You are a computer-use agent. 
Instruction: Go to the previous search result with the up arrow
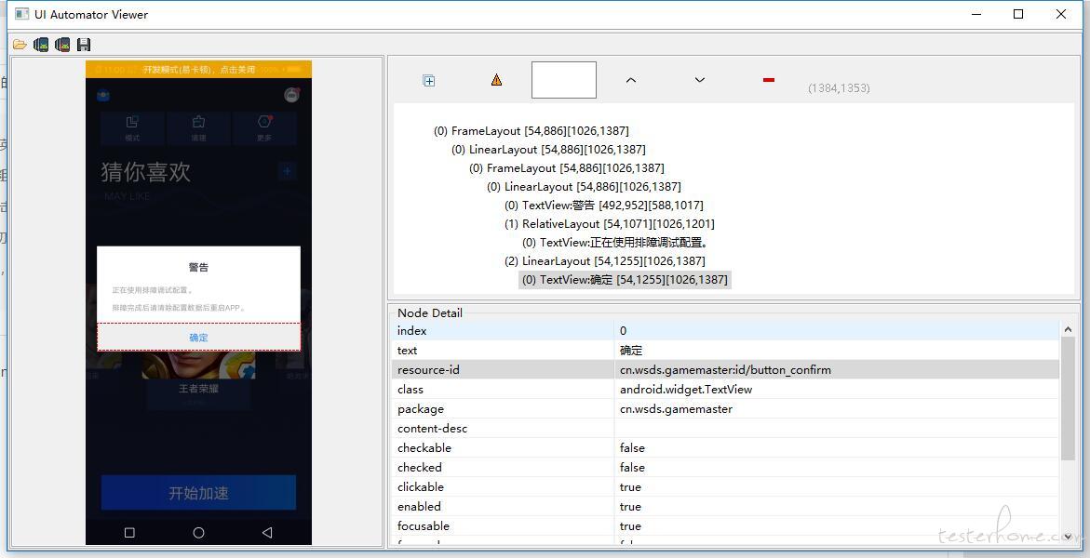pos(630,80)
